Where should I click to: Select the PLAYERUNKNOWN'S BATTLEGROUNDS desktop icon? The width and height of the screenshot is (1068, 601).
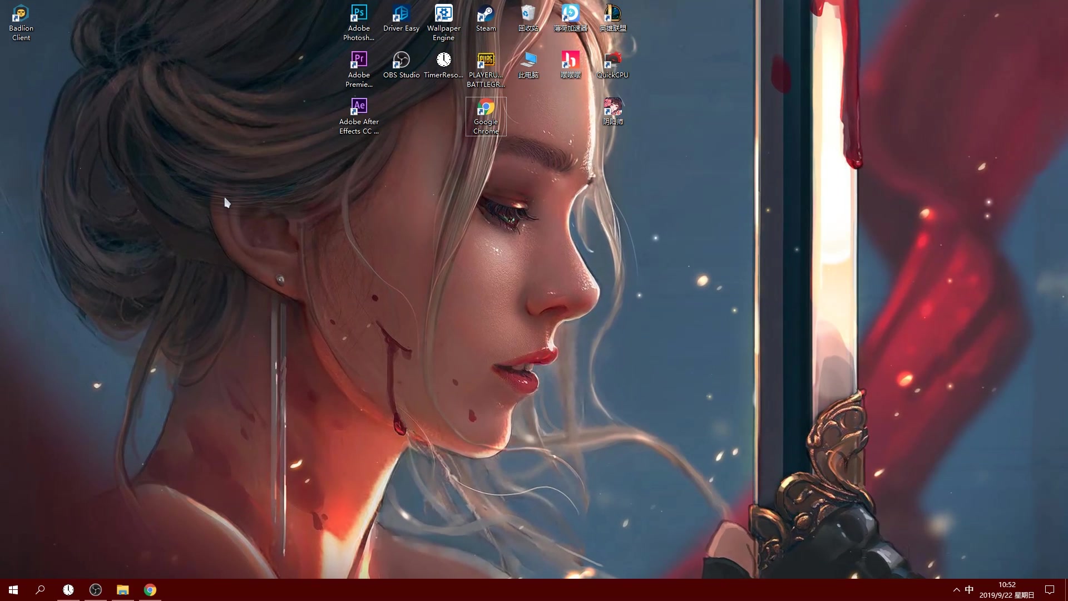pyautogui.click(x=486, y=69)
